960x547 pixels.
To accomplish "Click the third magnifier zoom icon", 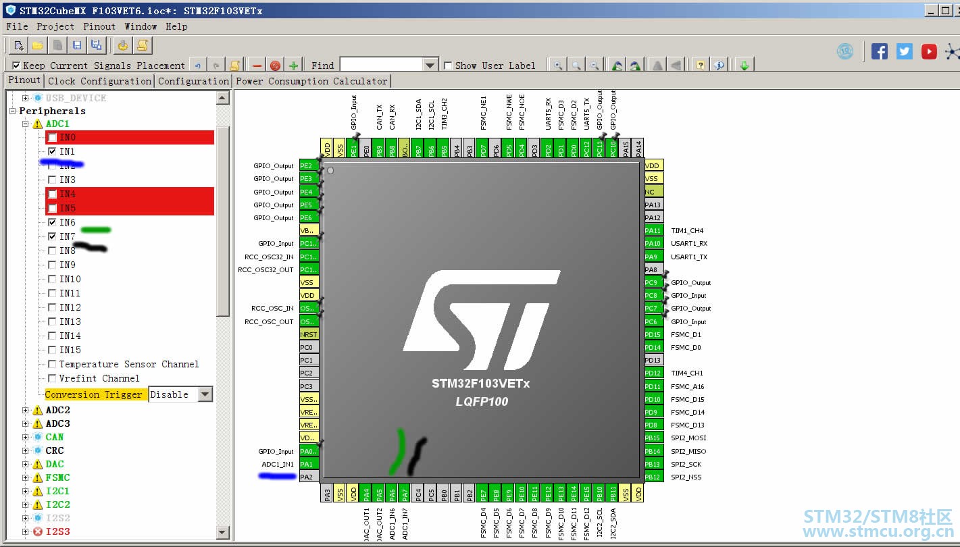I will click(x=595, y=66).
